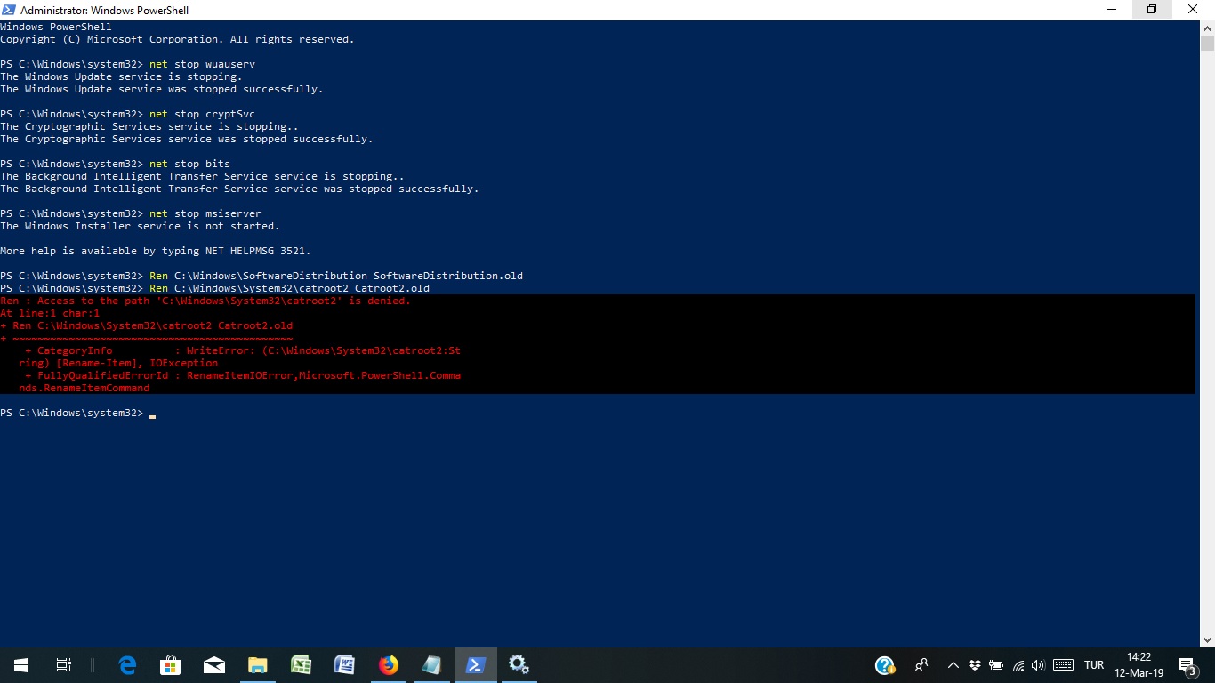Click the red 'Access to the path' error line
1215x683 pixels.
[x=205, y=301]
